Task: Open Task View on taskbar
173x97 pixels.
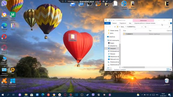Action: [14, 95]
